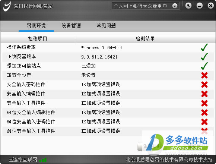The image size is (216, 164).
Task: Minimize the 网银管家 window
Action: click(200, 6)
